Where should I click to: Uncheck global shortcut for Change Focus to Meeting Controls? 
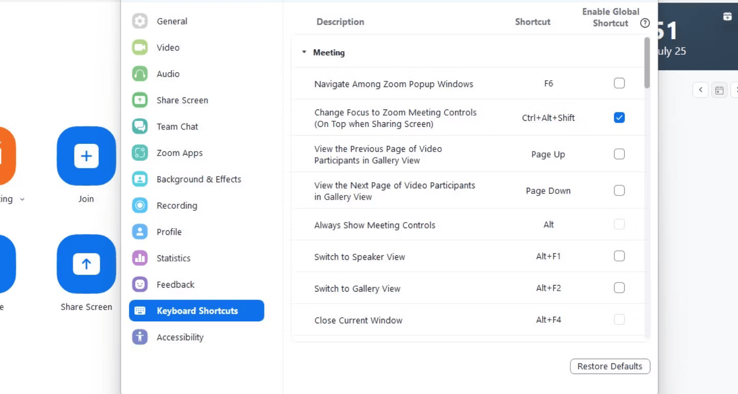(619, 118)
